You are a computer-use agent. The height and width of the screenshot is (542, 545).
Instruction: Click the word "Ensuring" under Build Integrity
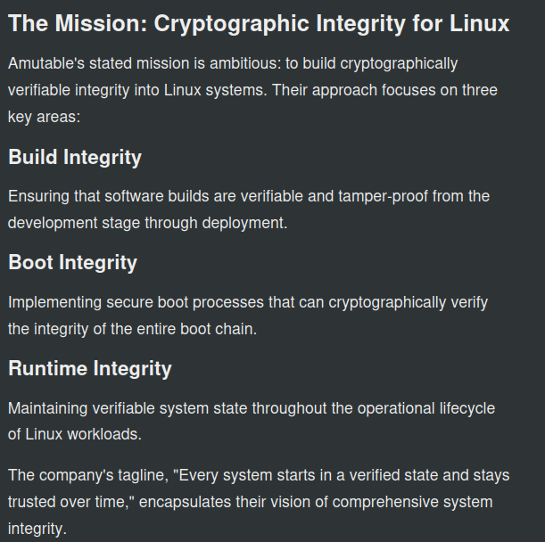37,196
